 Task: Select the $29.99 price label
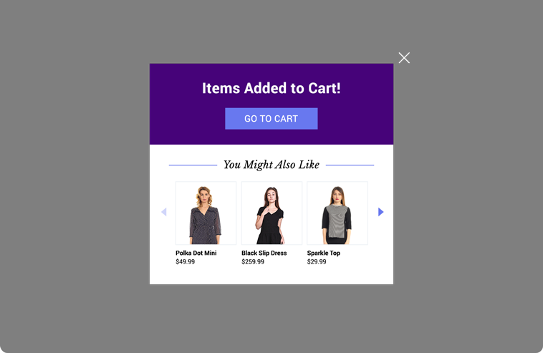pos(317,261)
